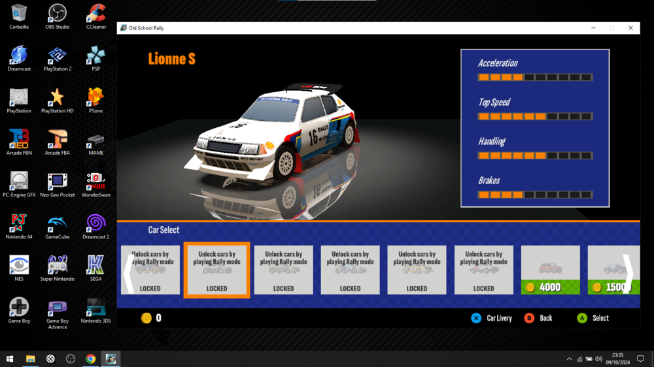The image size is (654, 367).
Task: Show hidden system tray icons
Action: pos(569,359)
